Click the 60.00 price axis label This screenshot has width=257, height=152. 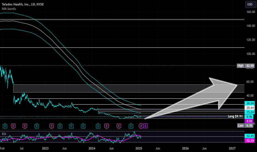(x=250, y=82)
